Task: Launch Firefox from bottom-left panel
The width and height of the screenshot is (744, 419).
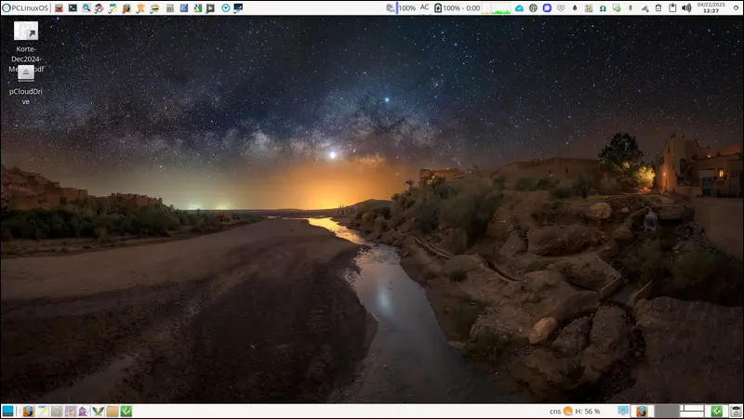Action: 29,411
